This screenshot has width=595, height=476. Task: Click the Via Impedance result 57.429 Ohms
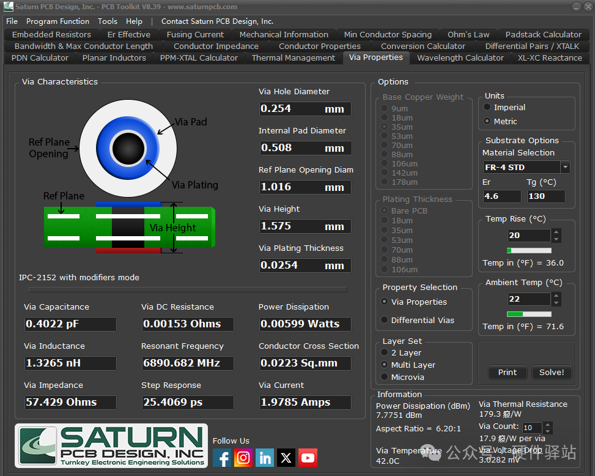(70, 403)
